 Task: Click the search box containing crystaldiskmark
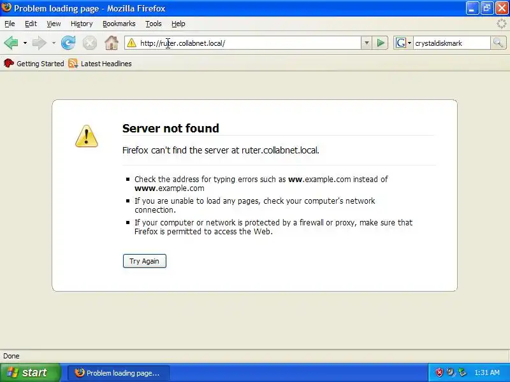451,43
